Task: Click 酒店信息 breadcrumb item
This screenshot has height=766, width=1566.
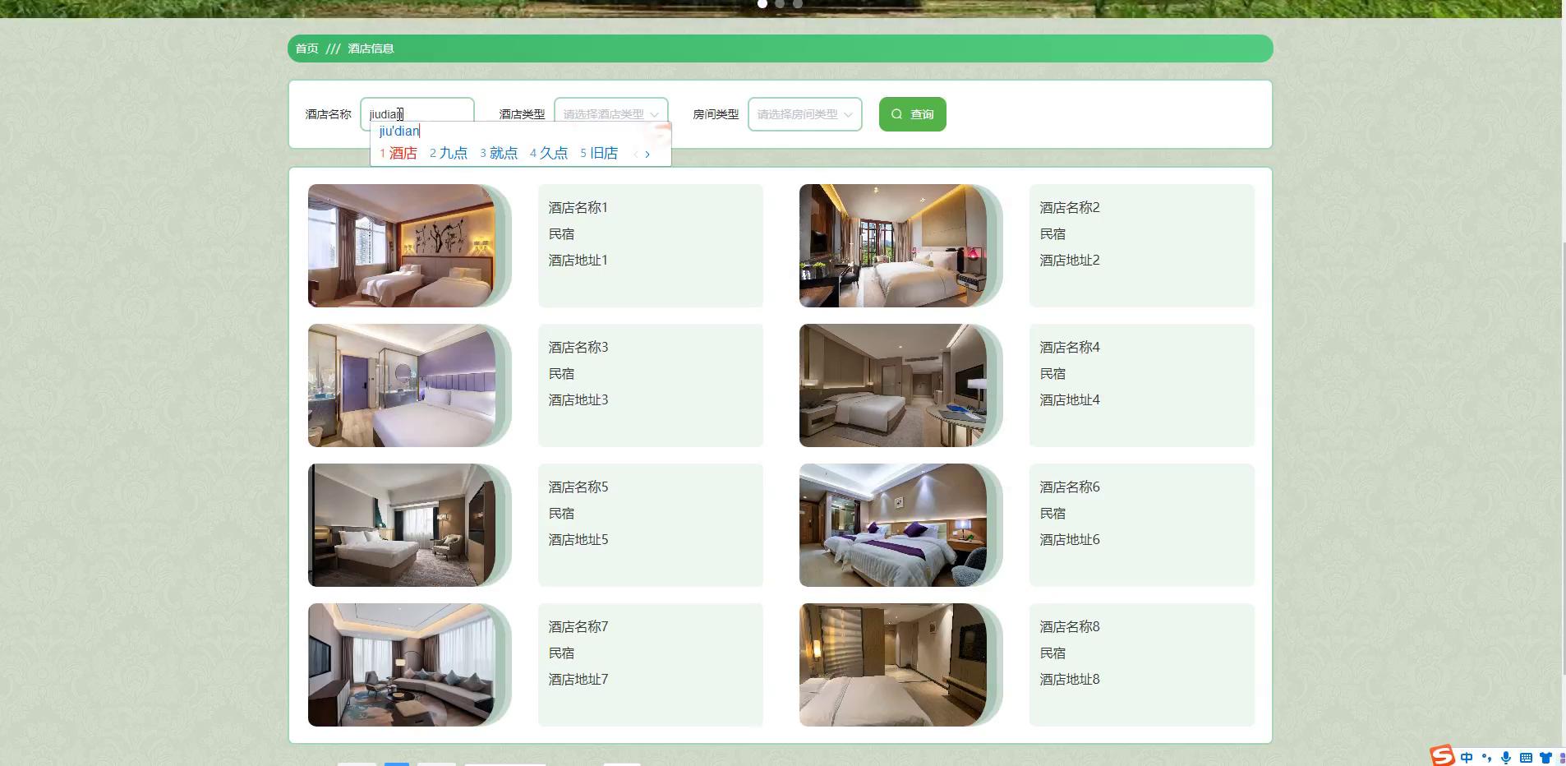Action: click(x=371, y=48)
